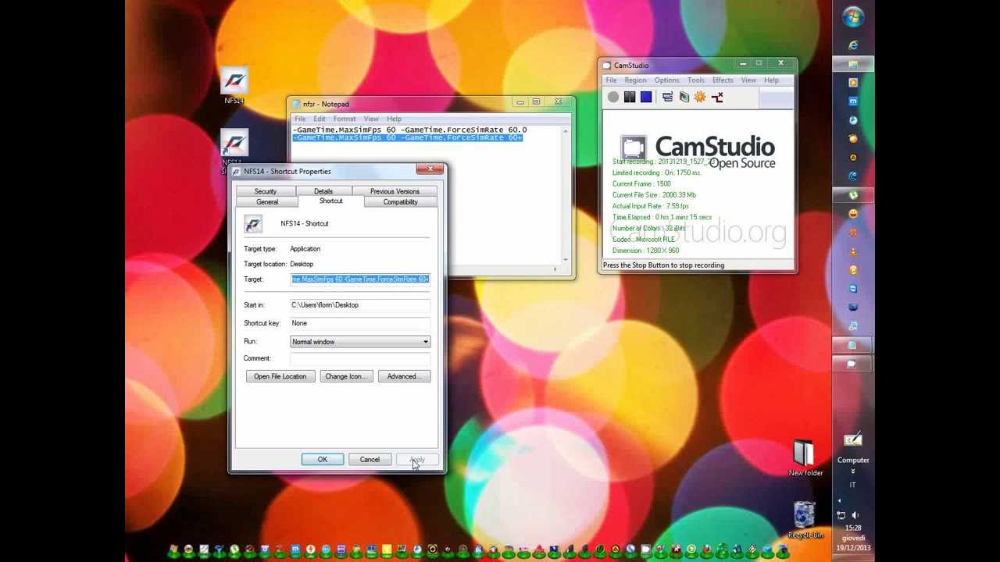The height and width of the screenshot is (562, 1000).
Task: Switch to the Details tab
Action: 323,191
